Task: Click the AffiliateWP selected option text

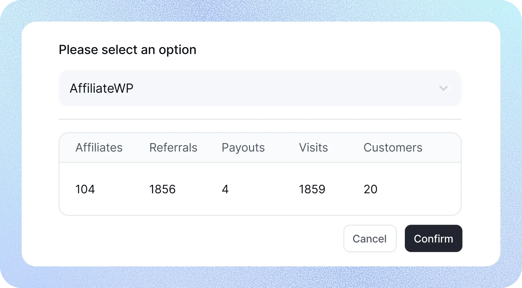Action: coord(101,88)
